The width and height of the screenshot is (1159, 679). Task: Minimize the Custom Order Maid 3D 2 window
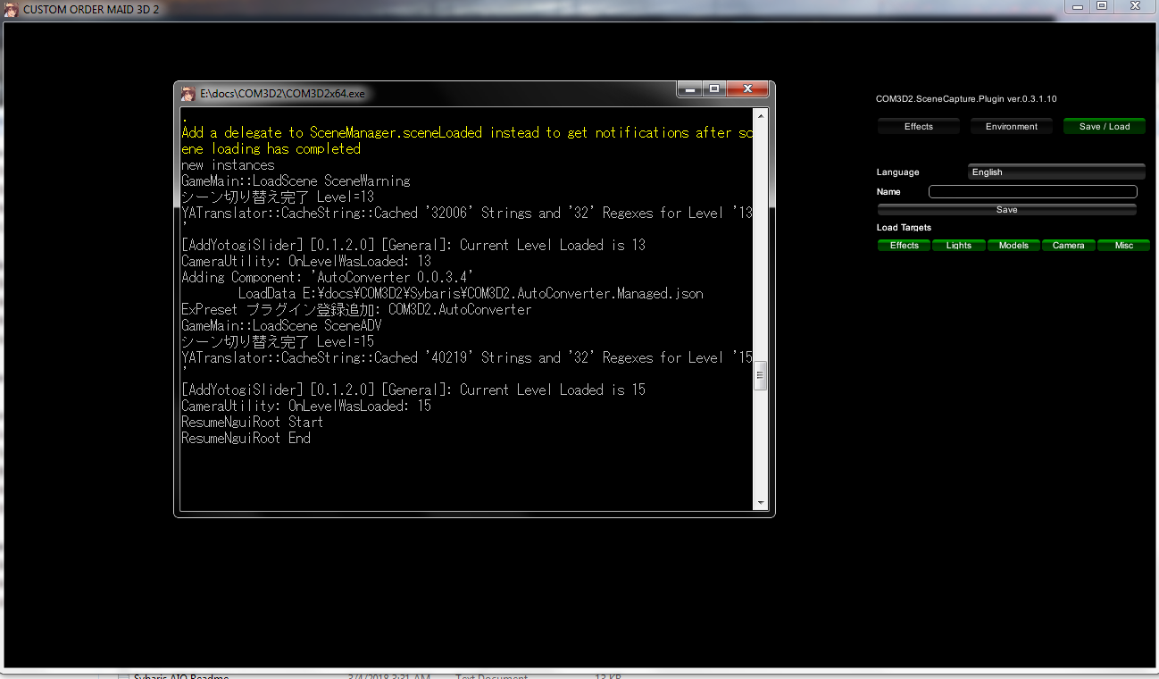point(1078,5)
